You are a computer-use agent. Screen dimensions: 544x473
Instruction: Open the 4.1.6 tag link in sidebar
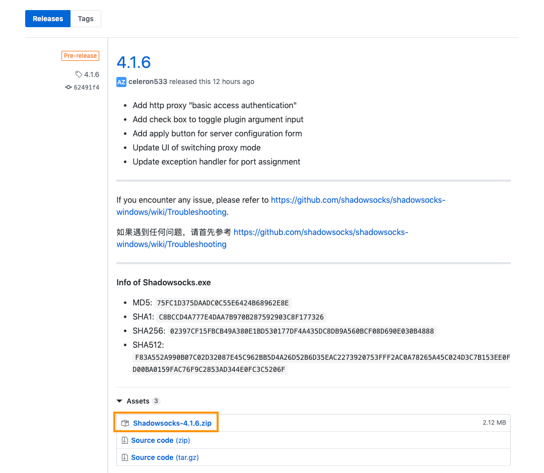tap(92, 74)
